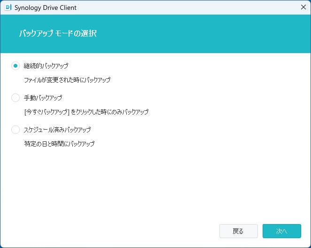Click the Synology Drive Client title text
This screenshot has height=248, width=311.
pyautogui.click(x=46, y=8)
